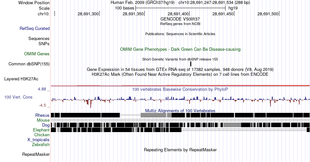Click the dbSNP variant tick mark
The image size is (310, 162).
coord(191,64)
